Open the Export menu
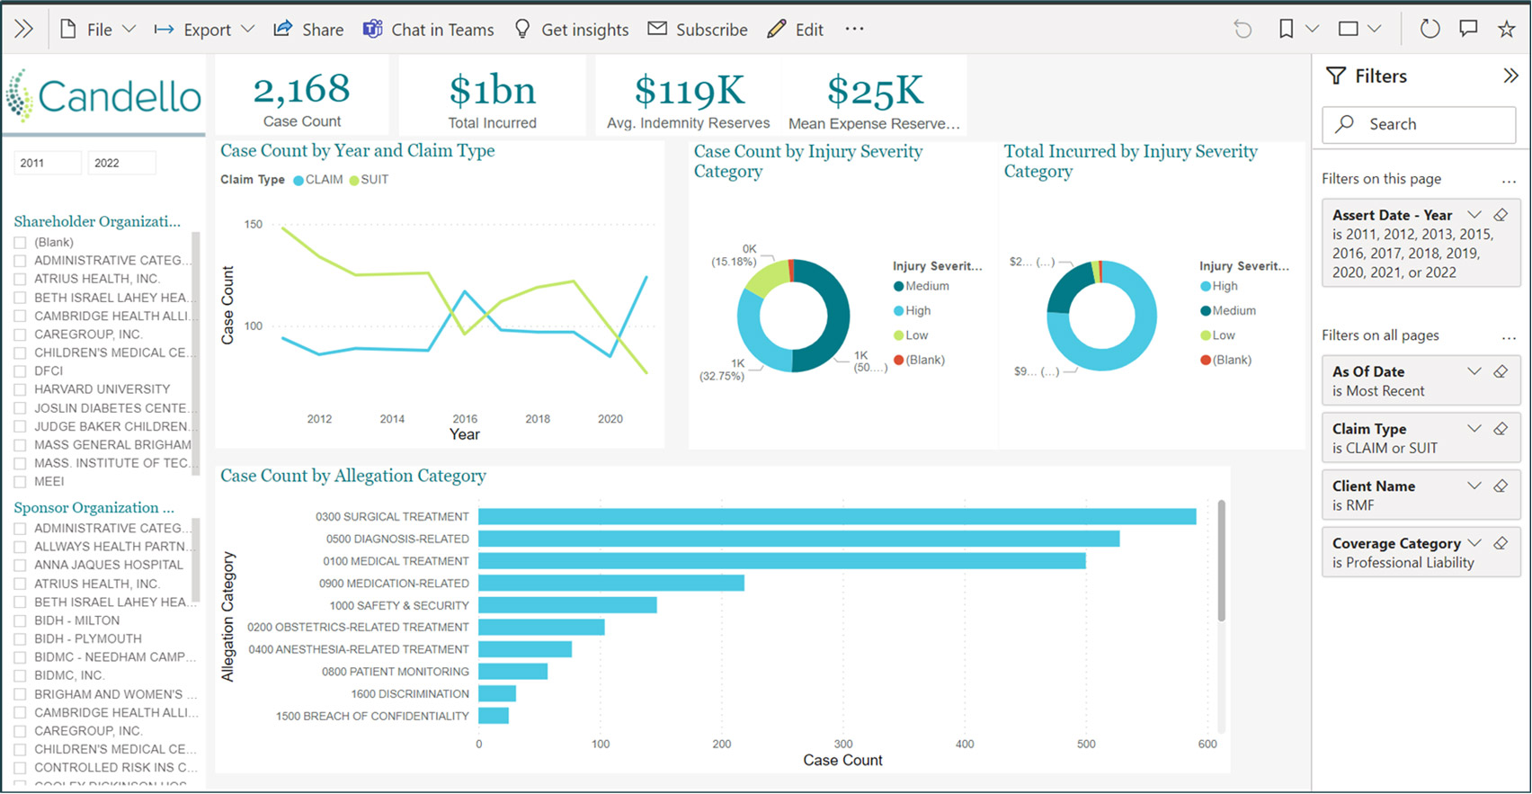Viewport: 1532px width, 794px height. (x=206, y=30)
